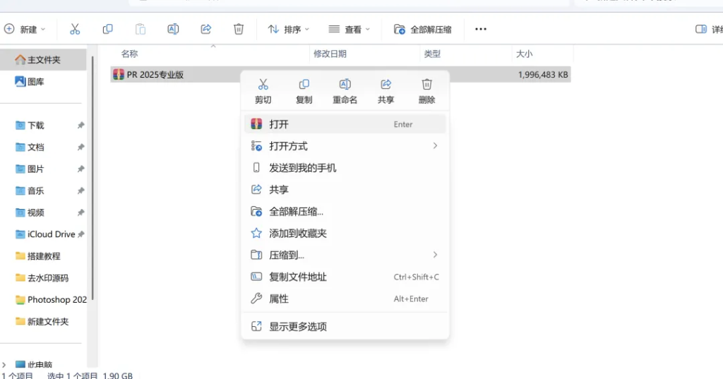The image size is (723, 379).
Task: Open the 查看 view dropdown
Action: [x=349, y=30]
